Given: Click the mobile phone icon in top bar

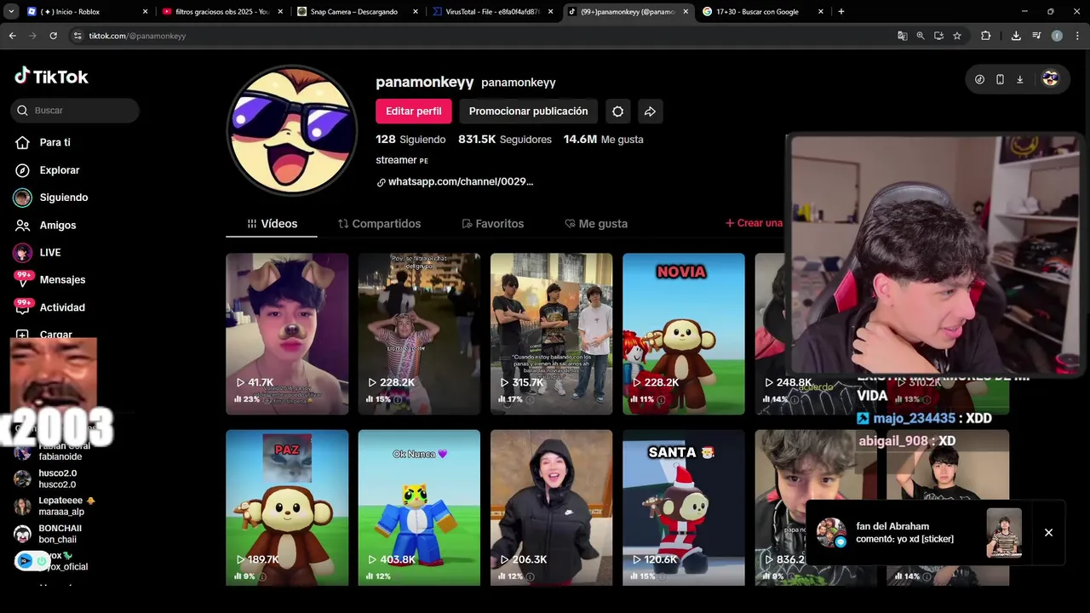Looking at the screenshot, I should 1000,79.
